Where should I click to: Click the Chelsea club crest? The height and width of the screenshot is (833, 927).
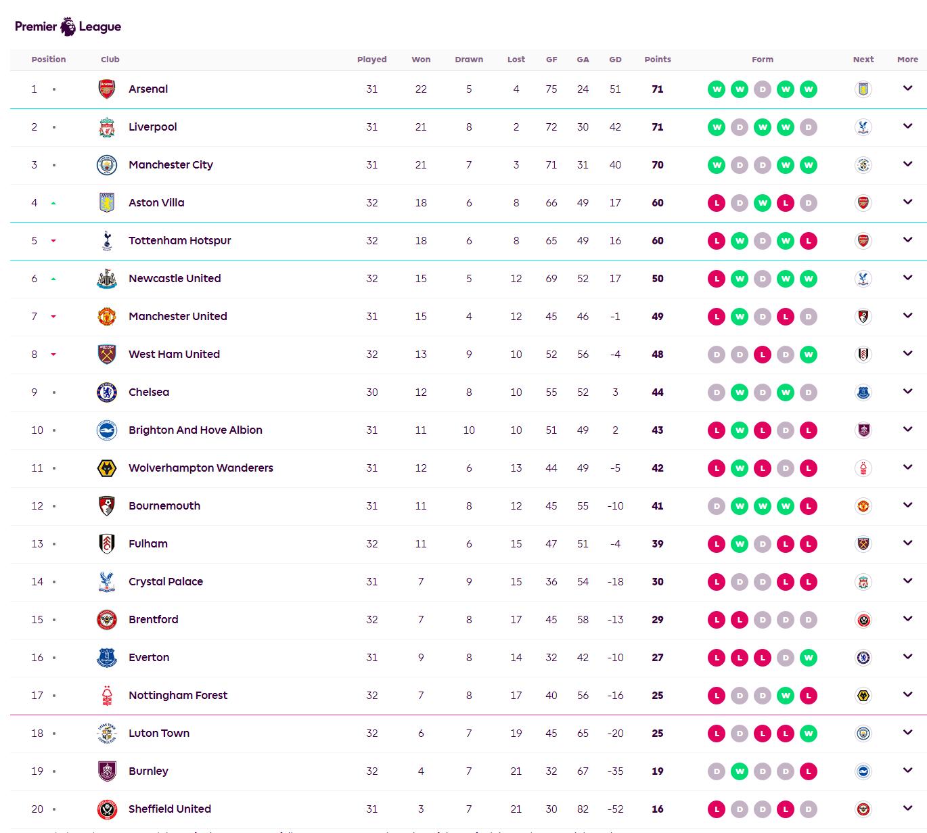tap(107, 392)
